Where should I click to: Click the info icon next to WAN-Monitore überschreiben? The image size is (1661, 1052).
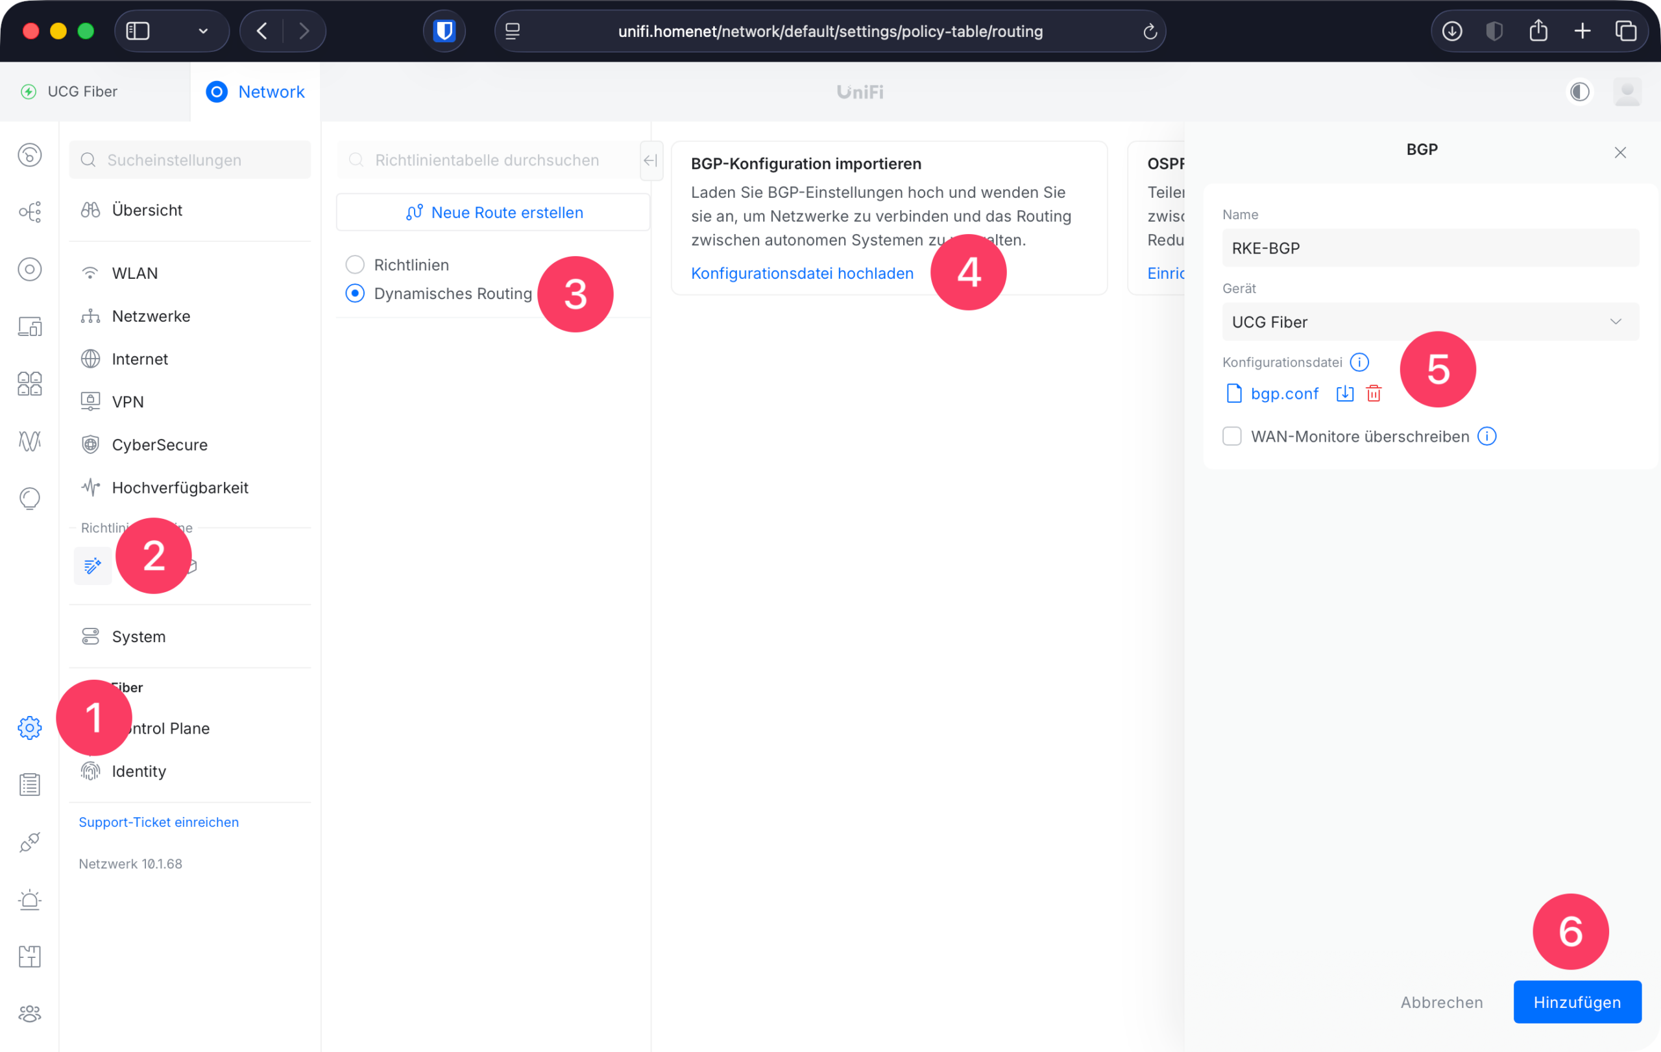coord(1486,436)
